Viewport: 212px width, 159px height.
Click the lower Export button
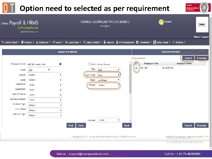pyautogui.click(x=188, y=125)
